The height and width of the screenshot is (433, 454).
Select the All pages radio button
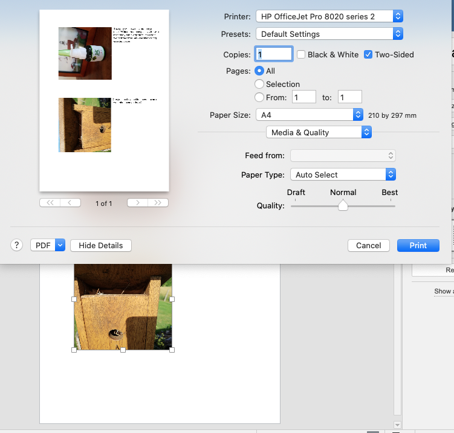tap(259, 71)
